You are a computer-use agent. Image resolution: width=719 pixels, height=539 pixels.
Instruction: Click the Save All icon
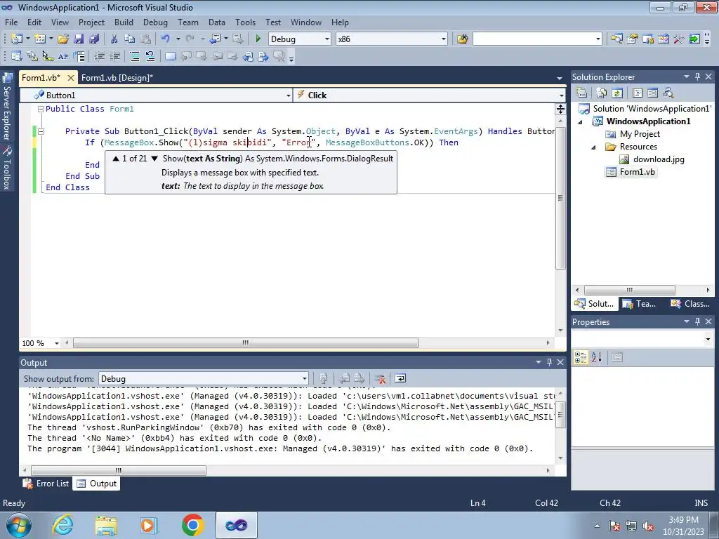94,39
